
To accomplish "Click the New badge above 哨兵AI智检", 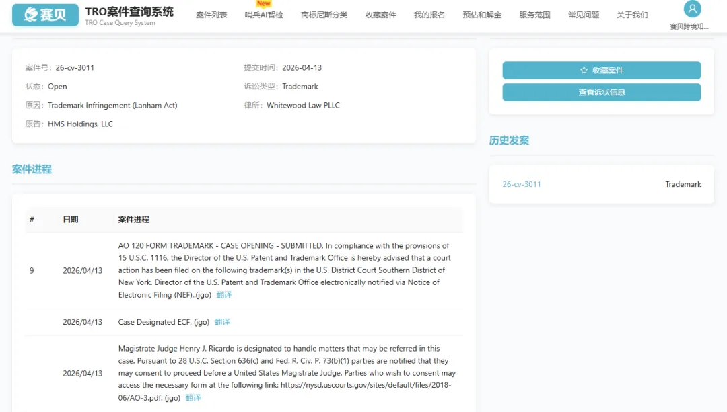I will (263, 4).
